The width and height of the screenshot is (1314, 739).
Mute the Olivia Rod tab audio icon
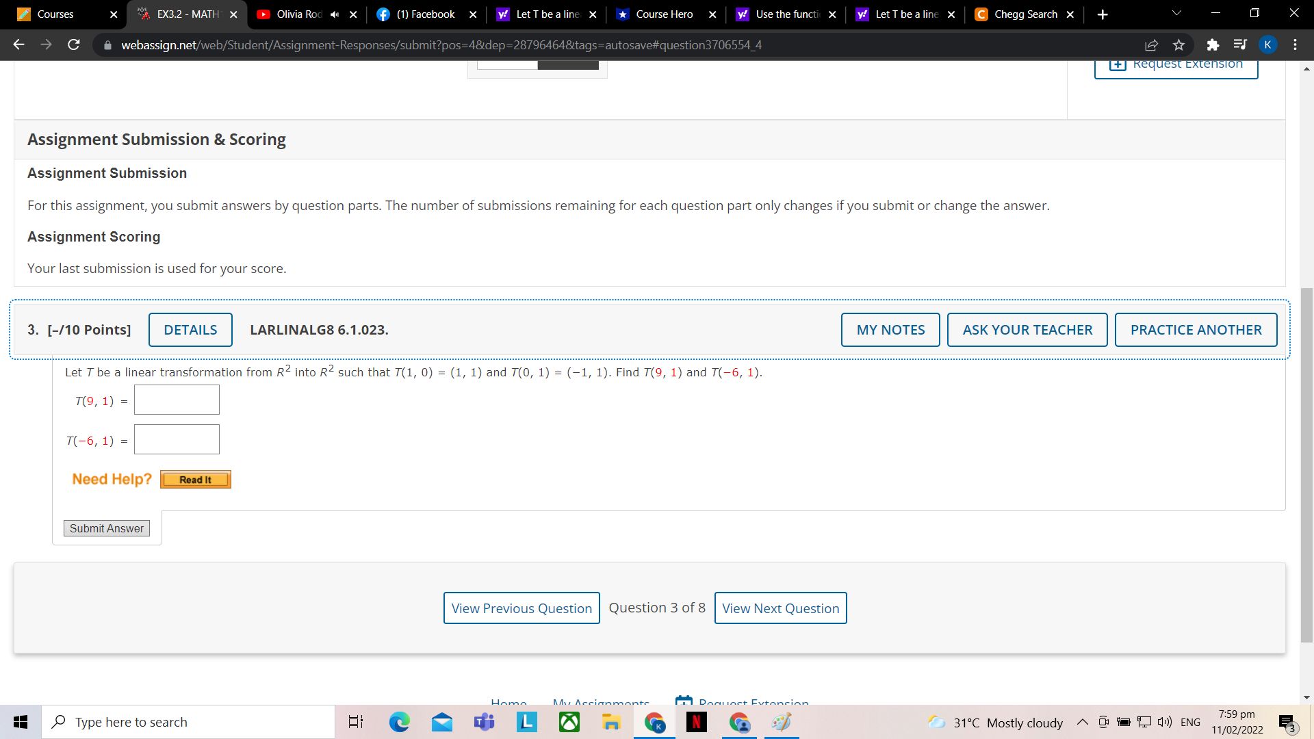click(335, 14)
